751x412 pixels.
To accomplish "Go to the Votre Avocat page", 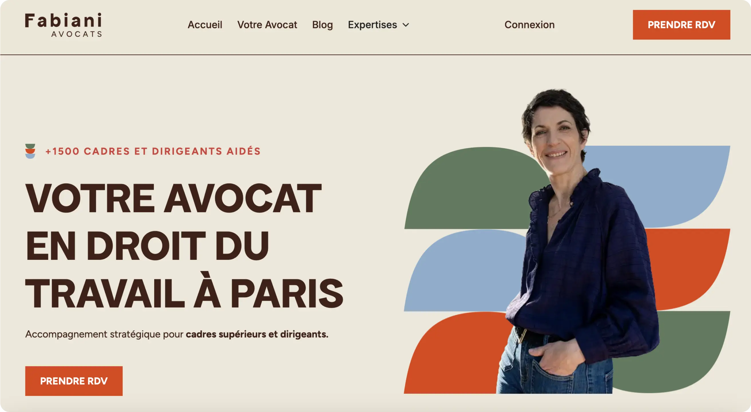I will (x=267, y=25).
